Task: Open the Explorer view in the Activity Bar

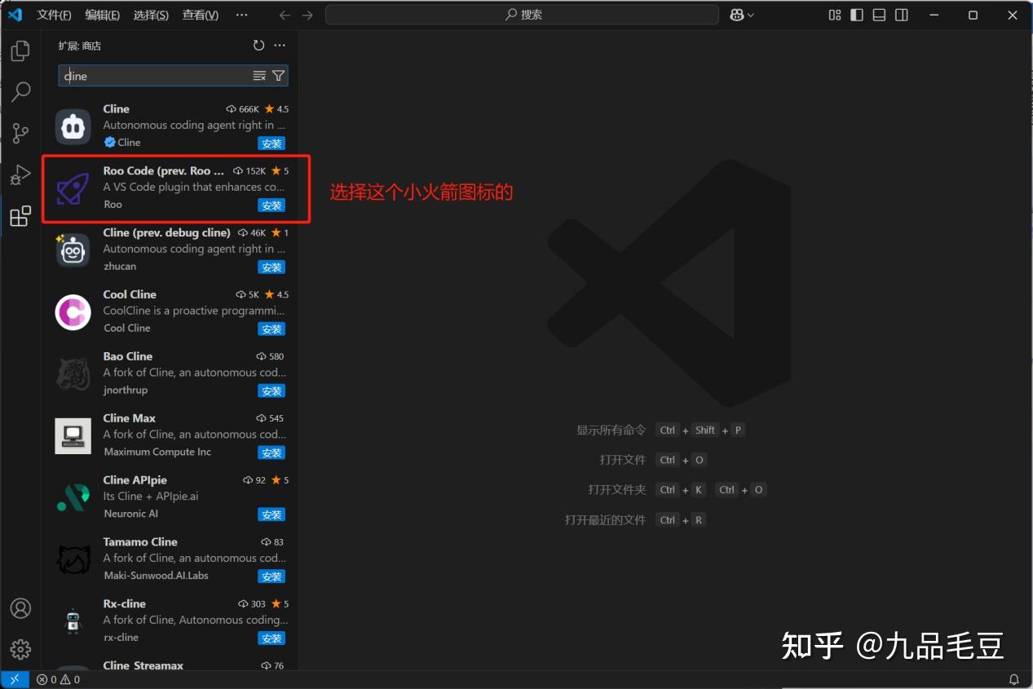Action: coord(20,51)
